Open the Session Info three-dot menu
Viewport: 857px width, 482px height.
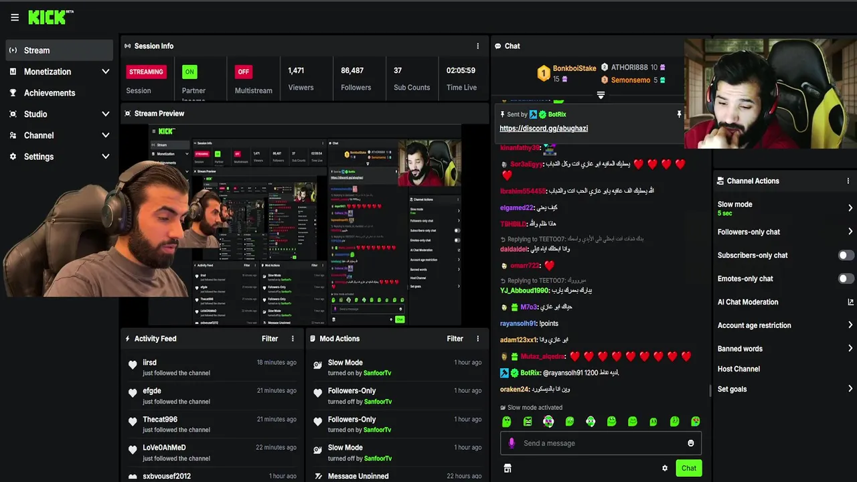[x=477, y=46]
